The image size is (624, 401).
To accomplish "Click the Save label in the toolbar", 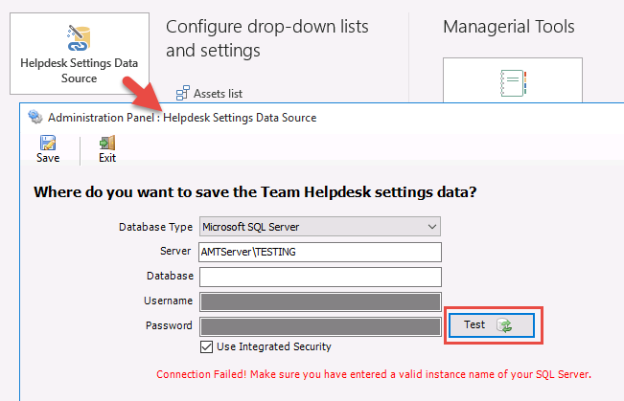I will 48,158.
